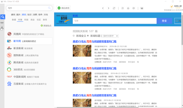Click the 搜狗新闻 logo icon
The height and width of the screenshot is (108, 183).
(9, 55)
